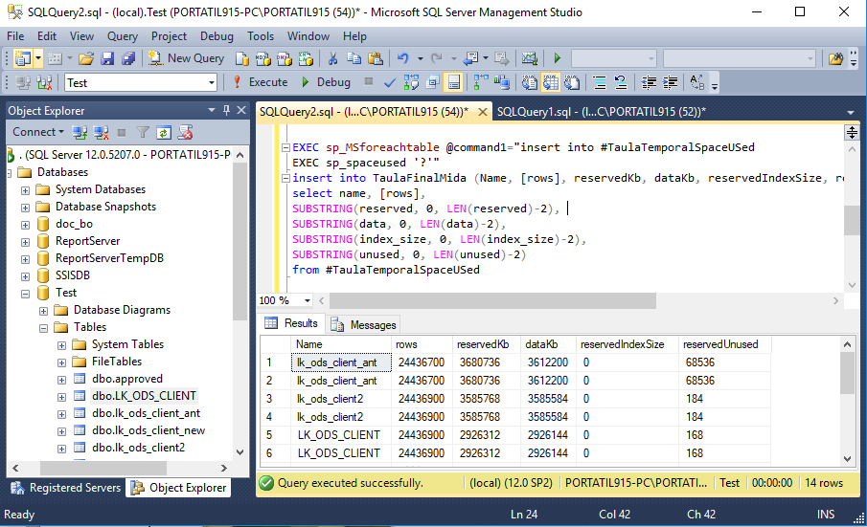
Task: Click the Find in Files binoculars icon
Action: [x=835, y=58]
